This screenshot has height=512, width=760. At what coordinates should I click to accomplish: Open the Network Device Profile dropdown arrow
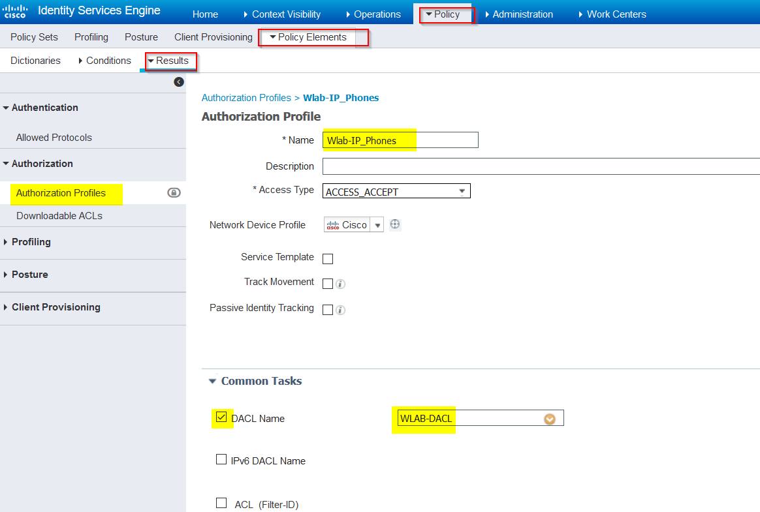pyautogui.click(x=377, y=225)
